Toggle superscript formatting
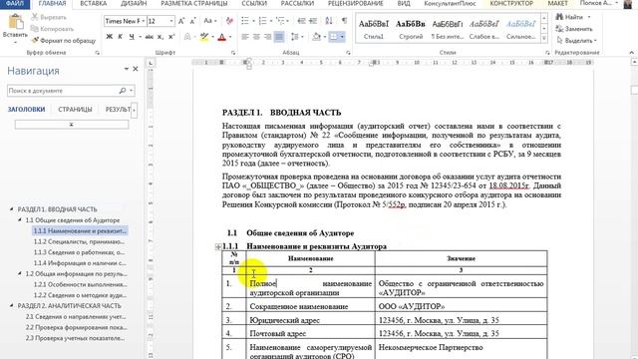The height and width of the screenshot is (359, 638). [x=171, y=37]
